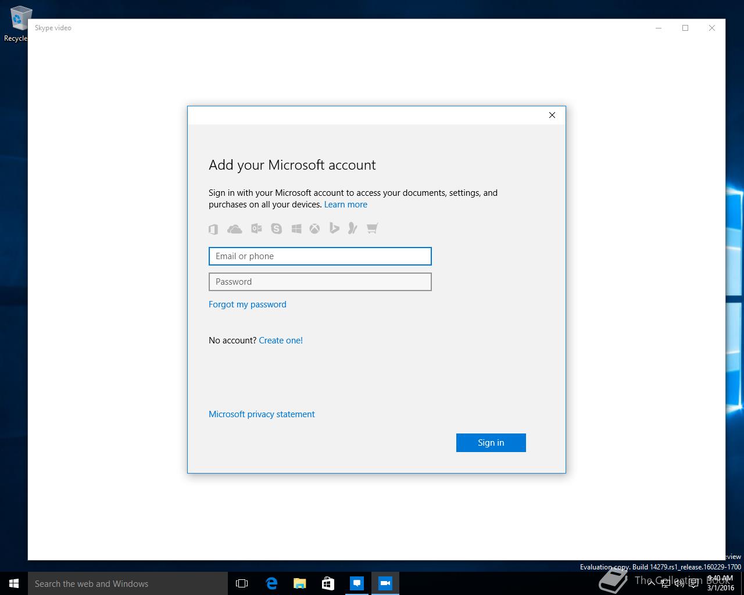Launch Microsoft Edge from the taskbar
Viewport: 744px width, 595px height.
click(x=271, y=583)
